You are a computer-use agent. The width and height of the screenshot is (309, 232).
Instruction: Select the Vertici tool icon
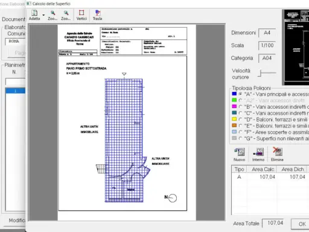[81, 13]
